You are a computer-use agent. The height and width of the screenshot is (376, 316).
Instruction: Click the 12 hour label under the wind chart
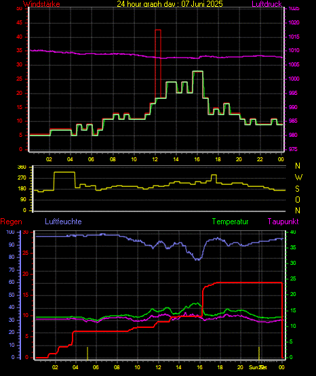point(155,159)
